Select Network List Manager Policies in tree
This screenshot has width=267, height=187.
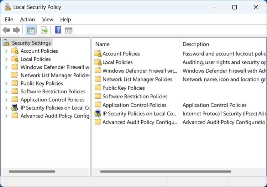click(x=55, y=75)
